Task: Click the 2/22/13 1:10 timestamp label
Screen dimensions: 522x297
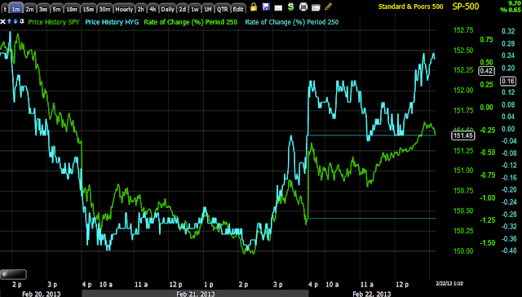Action: click(449, 283)
